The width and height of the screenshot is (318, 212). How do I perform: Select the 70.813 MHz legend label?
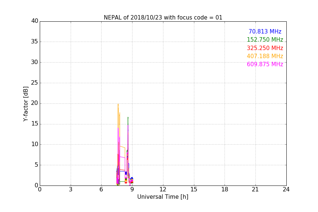click(x=265, y=32)
